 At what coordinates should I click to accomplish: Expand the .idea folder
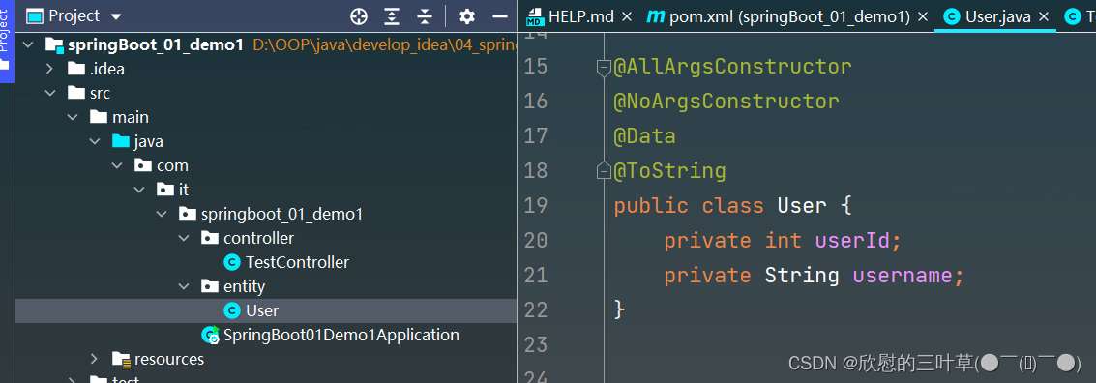49,70
